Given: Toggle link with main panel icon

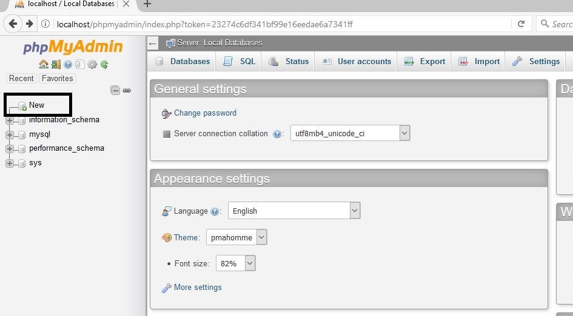Looking at the screenshot, I should (127, 90).
